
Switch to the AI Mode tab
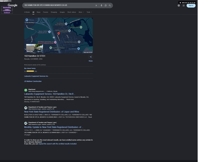pos(27,12)
